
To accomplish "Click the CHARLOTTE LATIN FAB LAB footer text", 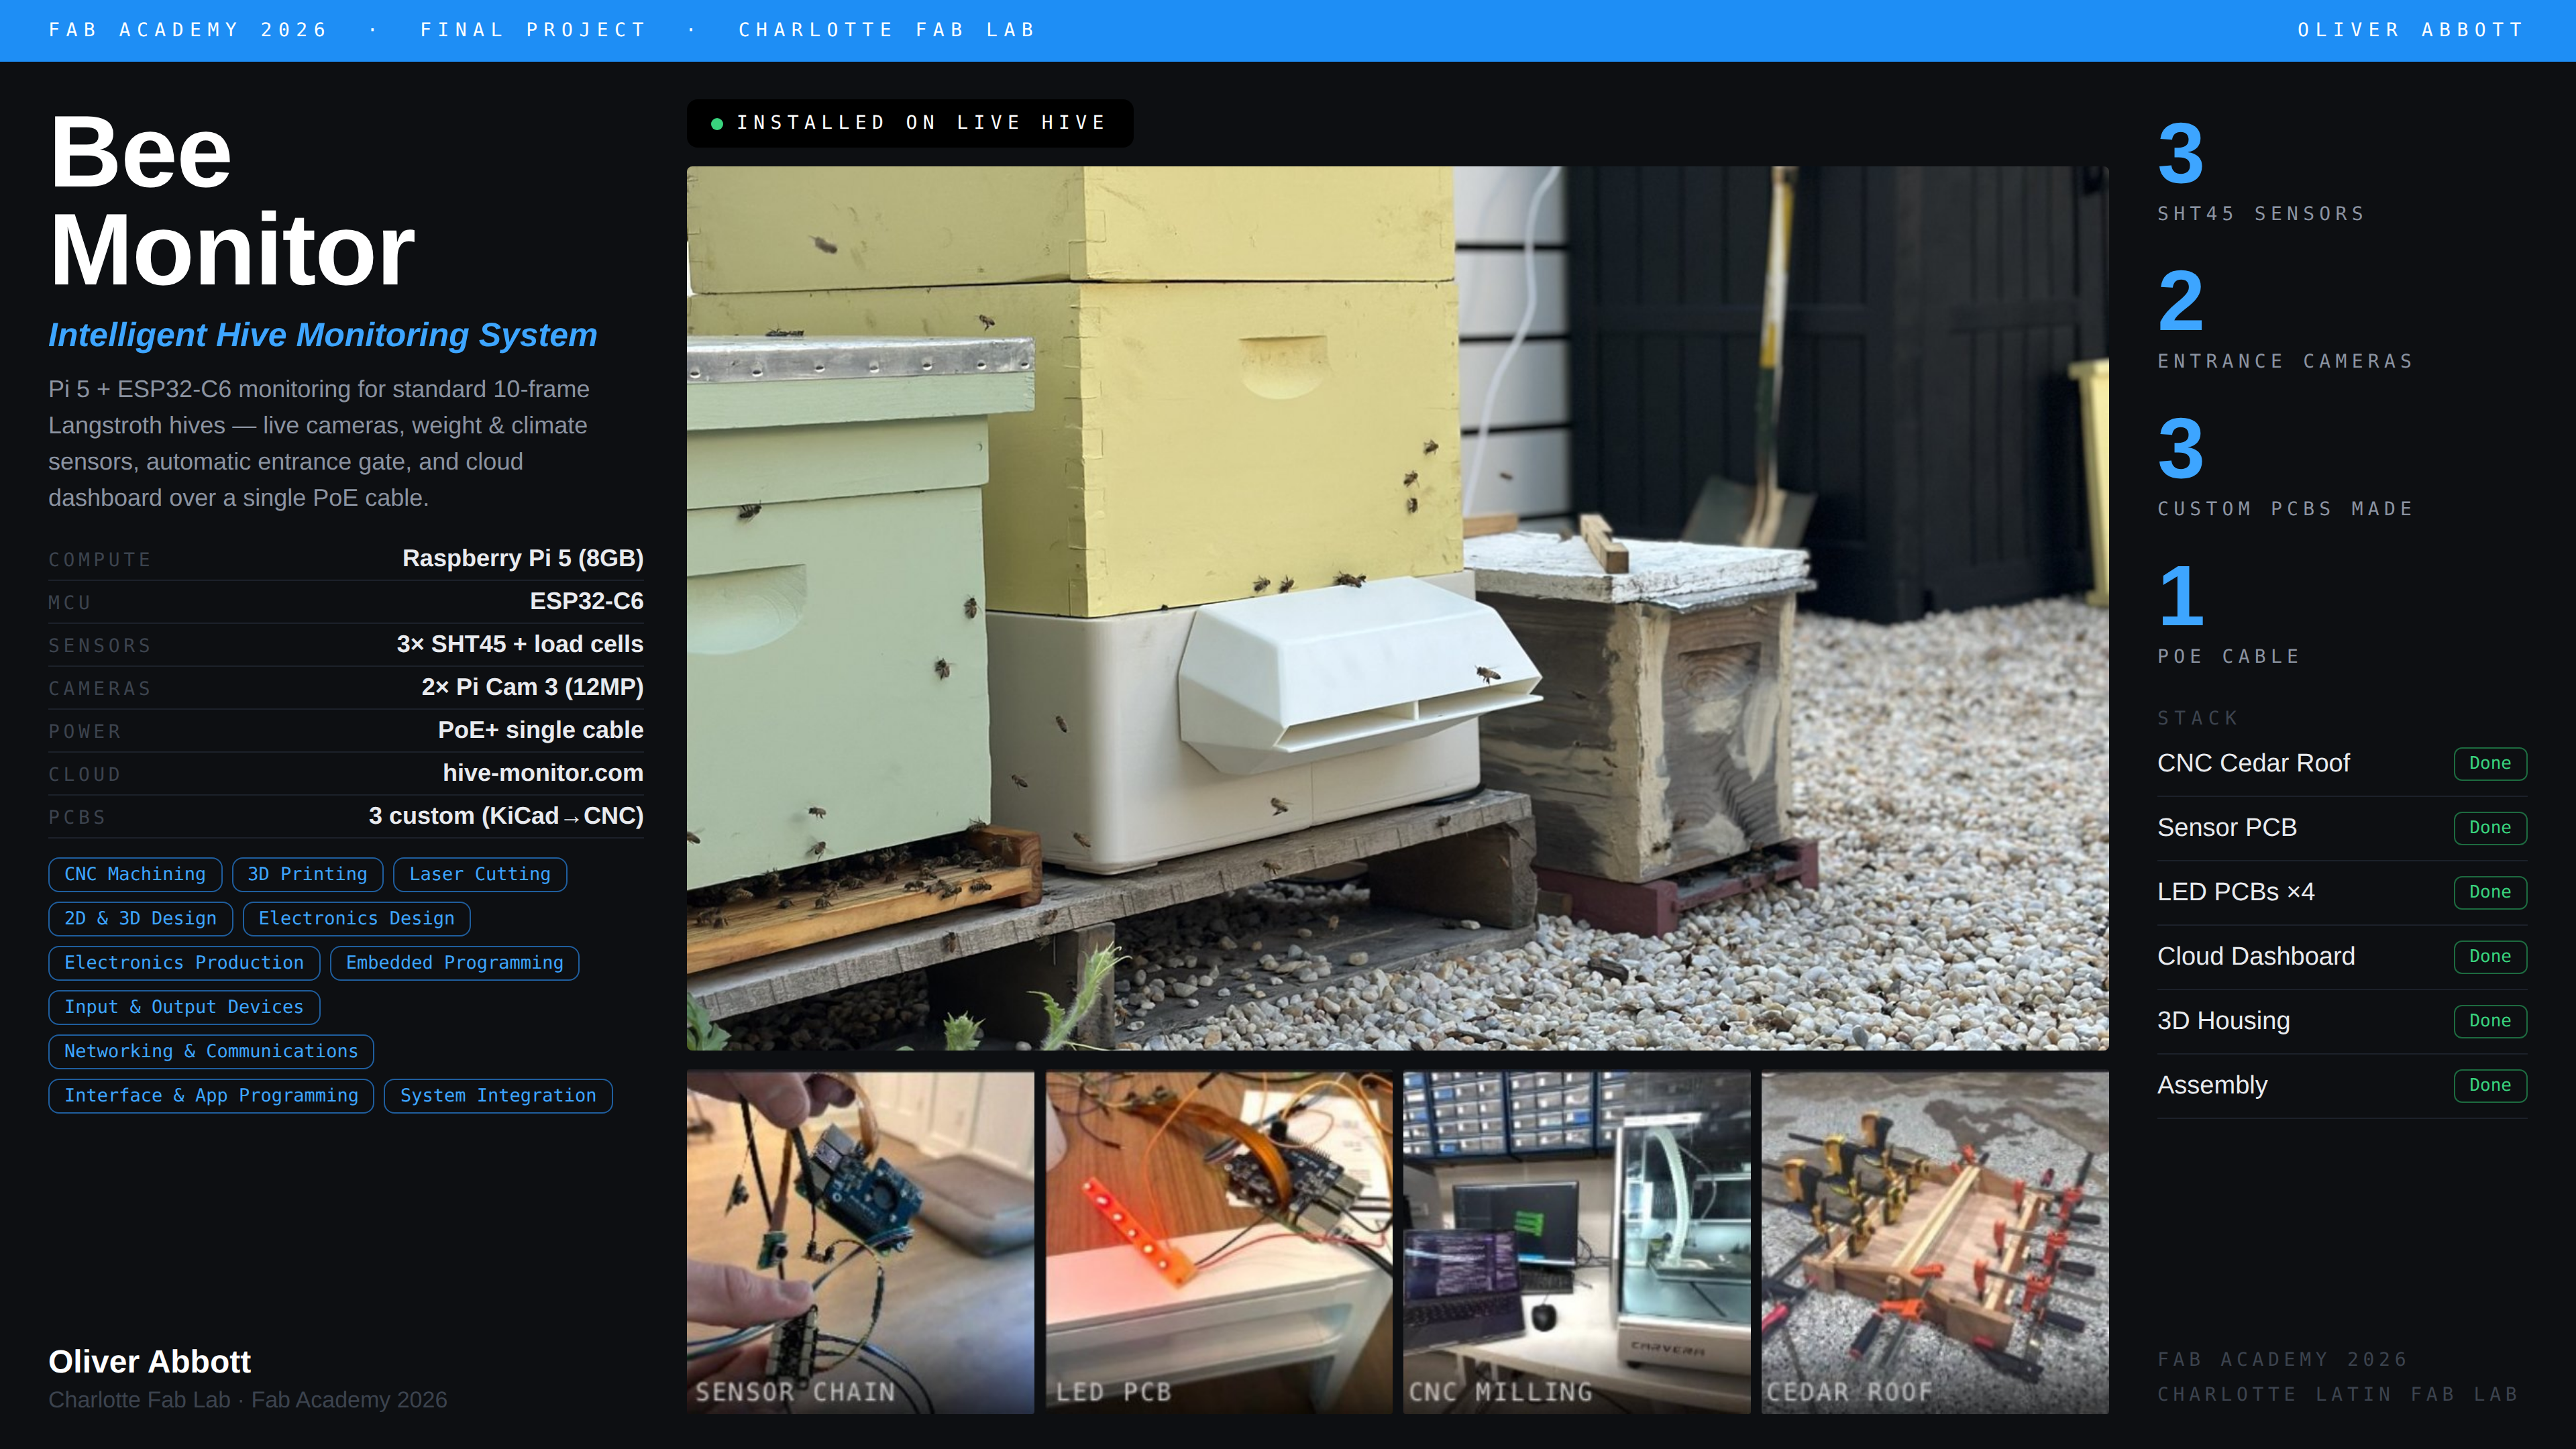I will (x=2337, y=1394).
